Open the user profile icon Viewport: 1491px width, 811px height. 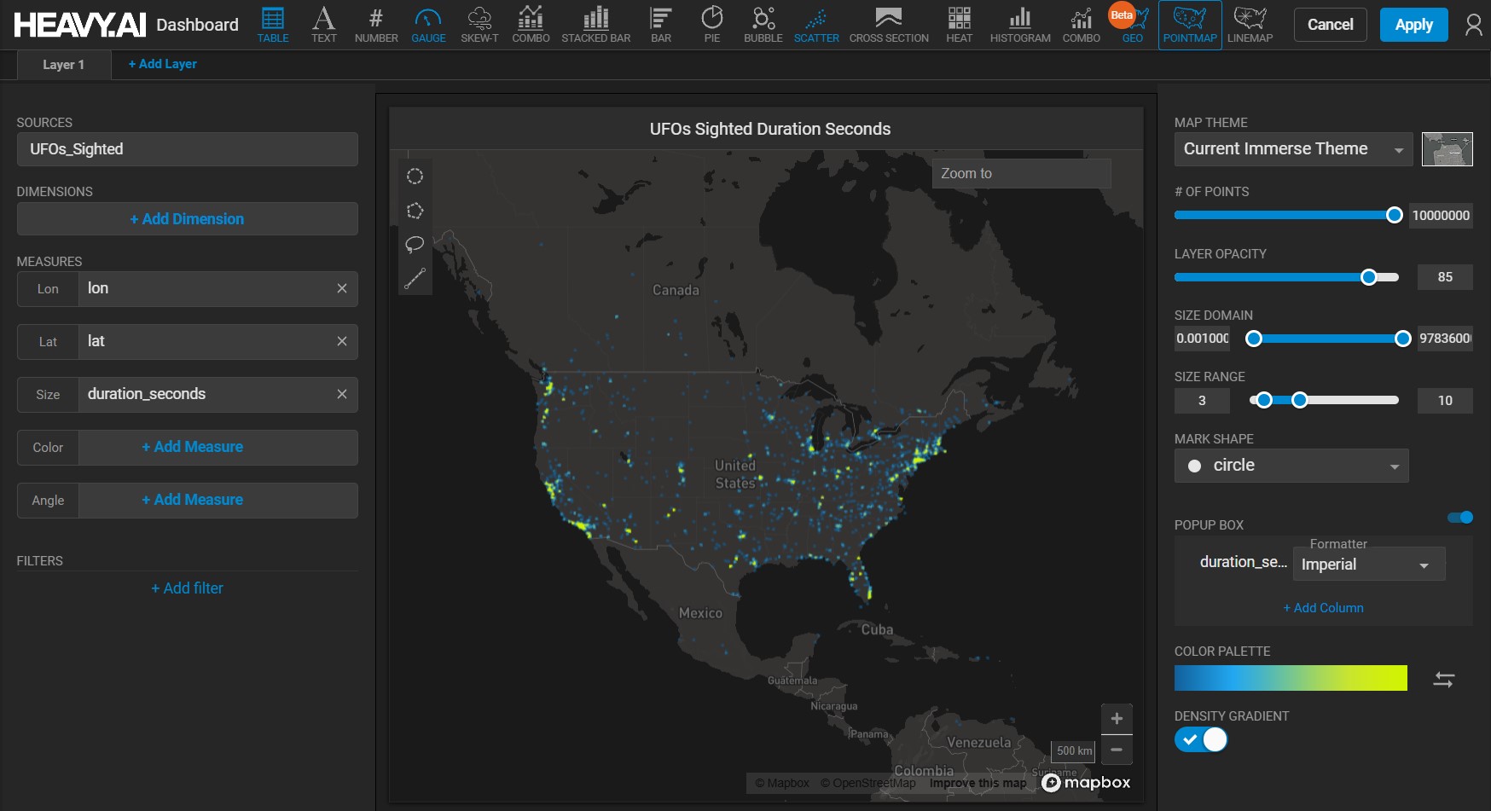point(1473,25)
